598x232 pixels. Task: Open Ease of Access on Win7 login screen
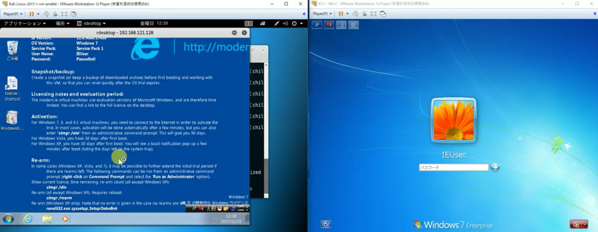point(325,224)
